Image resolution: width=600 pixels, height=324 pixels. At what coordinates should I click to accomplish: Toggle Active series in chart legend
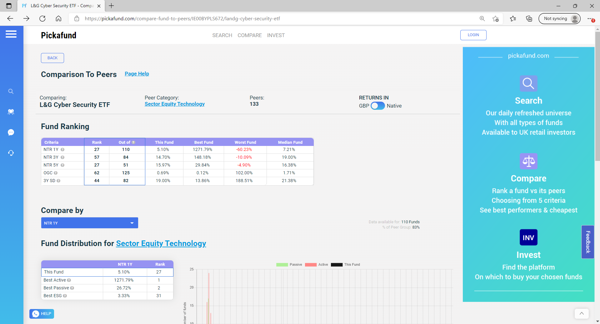pos(311,265)
